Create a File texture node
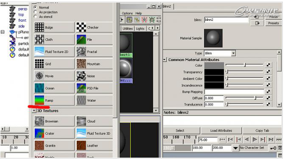The width and height of the screenshot is (288, 165). pos(94,39)
